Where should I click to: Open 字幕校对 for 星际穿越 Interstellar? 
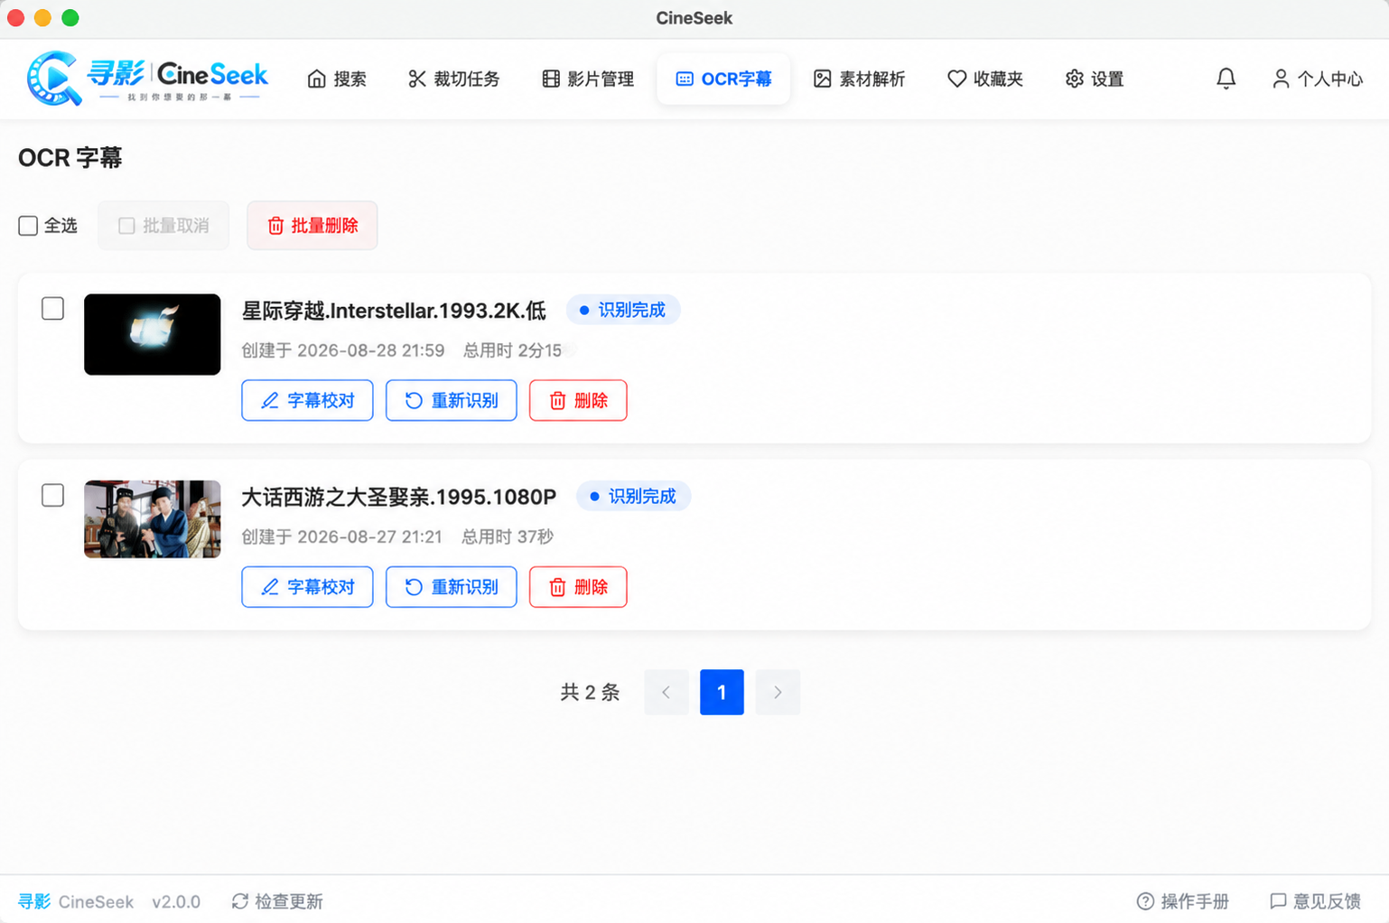307,400
